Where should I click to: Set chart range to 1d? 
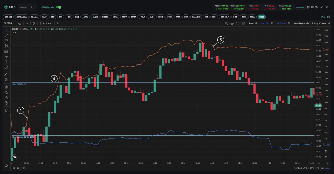(14, 168)
